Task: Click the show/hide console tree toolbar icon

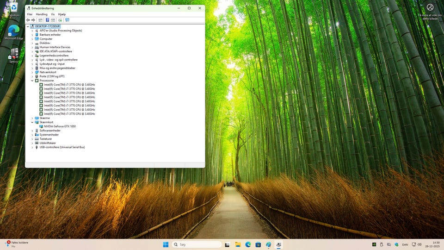Action: (41, 20)
